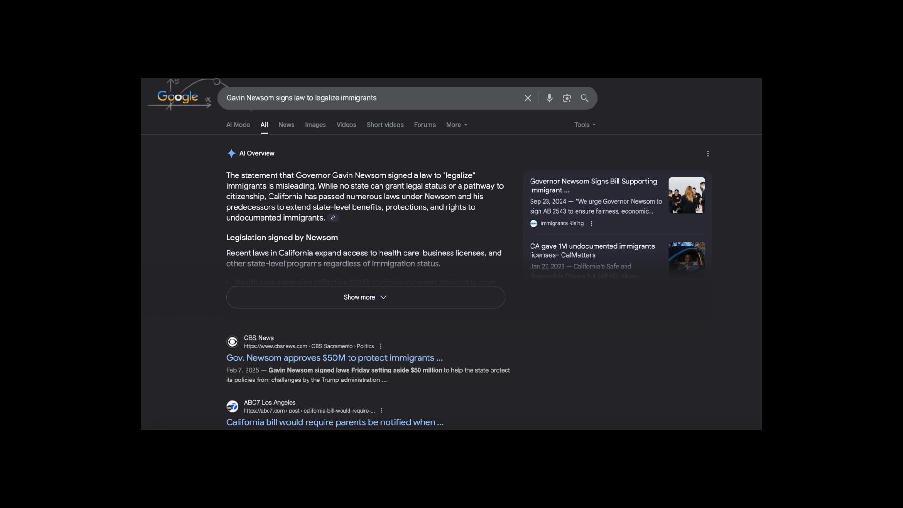Click the abc7.com URL breadcrumb
The image size is (903, 508).
(x=309, y=411)
